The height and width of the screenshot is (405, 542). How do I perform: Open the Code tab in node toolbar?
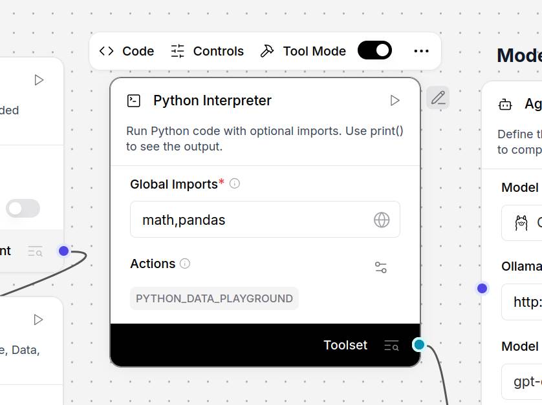pos(127,51)
